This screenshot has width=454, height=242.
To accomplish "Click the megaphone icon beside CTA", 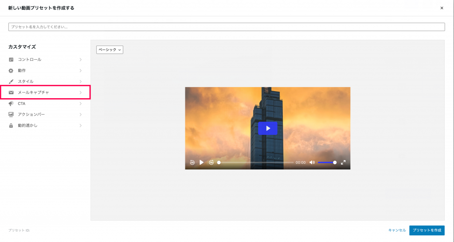I will (11, 104).
